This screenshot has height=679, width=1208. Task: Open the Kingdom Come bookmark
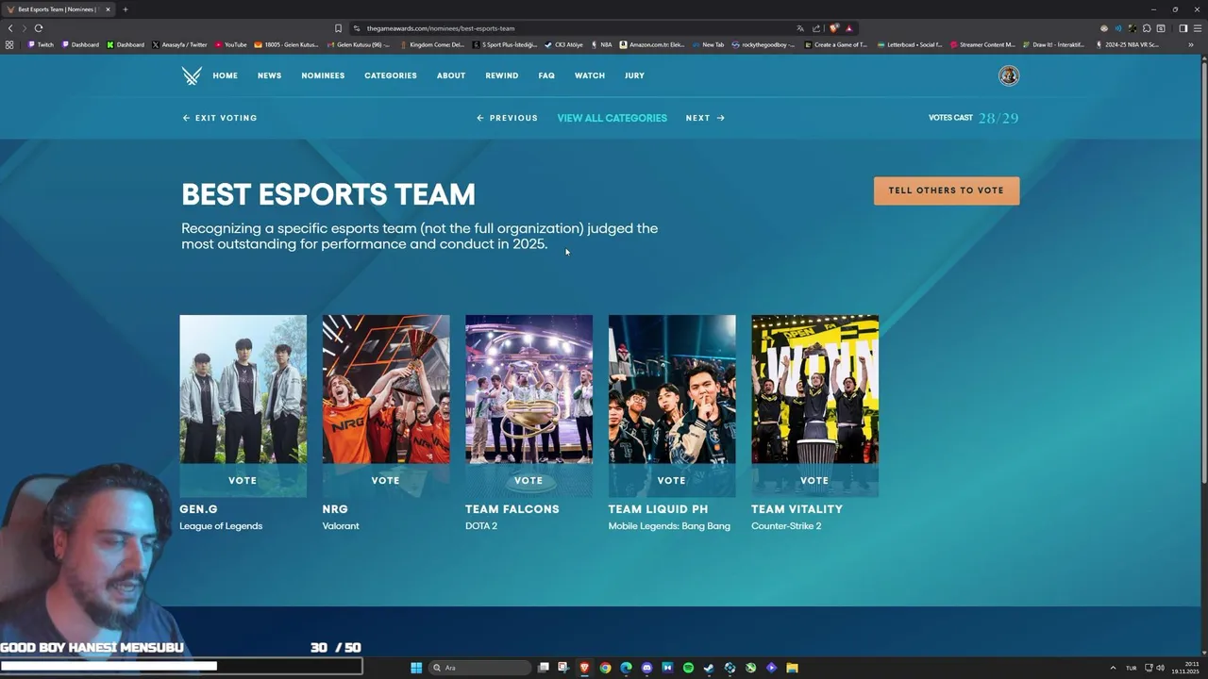click(x=432, y=44)
